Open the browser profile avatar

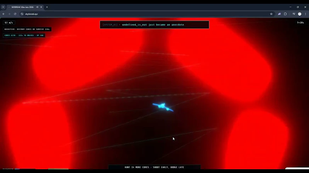[300, 14]
